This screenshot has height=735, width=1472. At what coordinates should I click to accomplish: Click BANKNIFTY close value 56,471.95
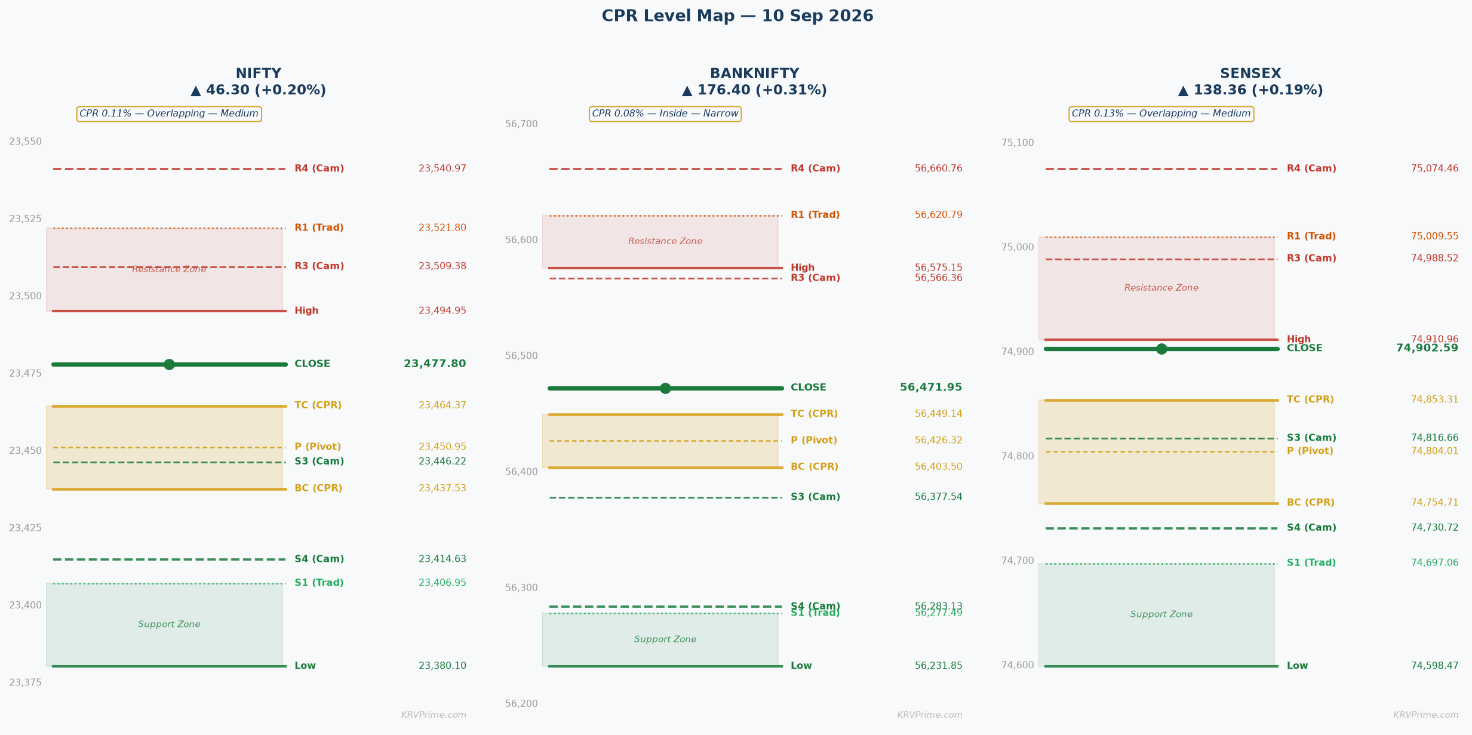(x=931, y=388)
